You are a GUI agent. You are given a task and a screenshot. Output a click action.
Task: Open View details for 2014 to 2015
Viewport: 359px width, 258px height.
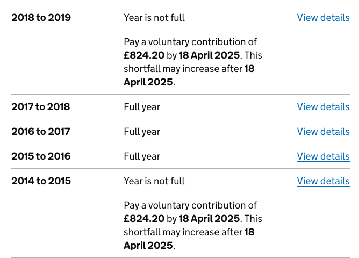(x=324, y=181)
